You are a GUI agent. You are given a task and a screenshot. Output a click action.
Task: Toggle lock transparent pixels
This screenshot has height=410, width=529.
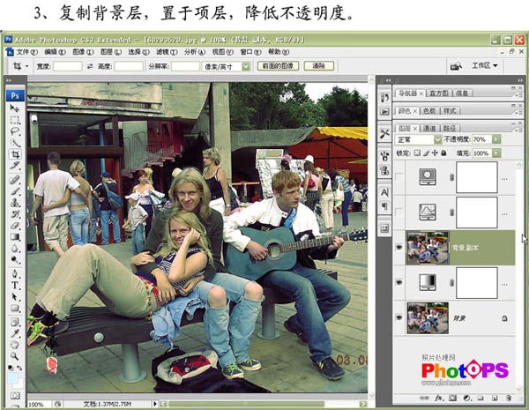tap(417, 153)
